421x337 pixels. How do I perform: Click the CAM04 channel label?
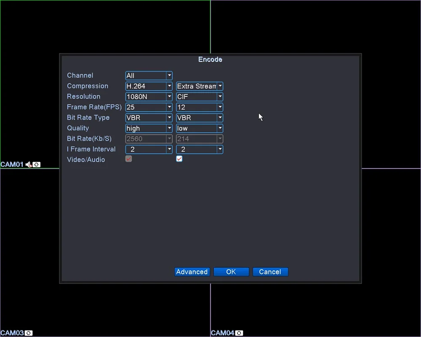[223, 333]
